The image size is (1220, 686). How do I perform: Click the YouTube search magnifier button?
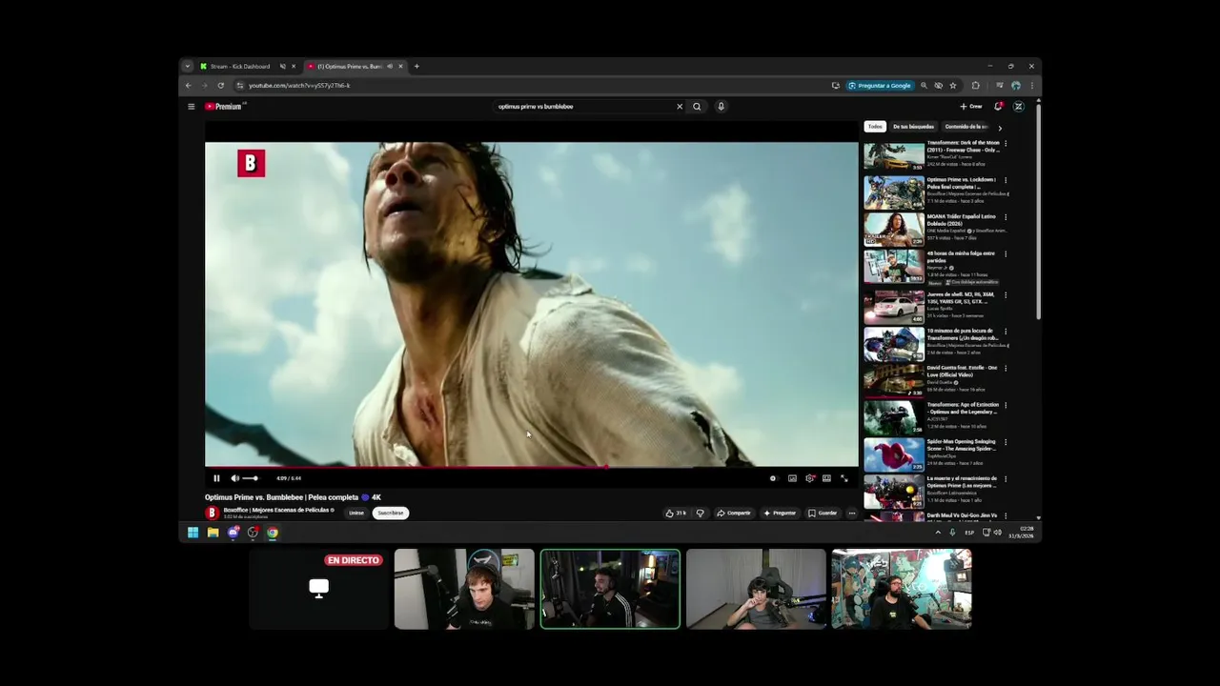tap(697, 107)
